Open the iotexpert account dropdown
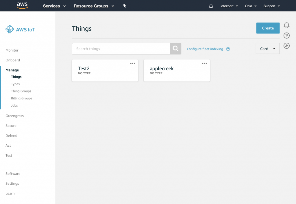This screenshot has width=296, height=204. pyautogui.click(x=229, y=6)
